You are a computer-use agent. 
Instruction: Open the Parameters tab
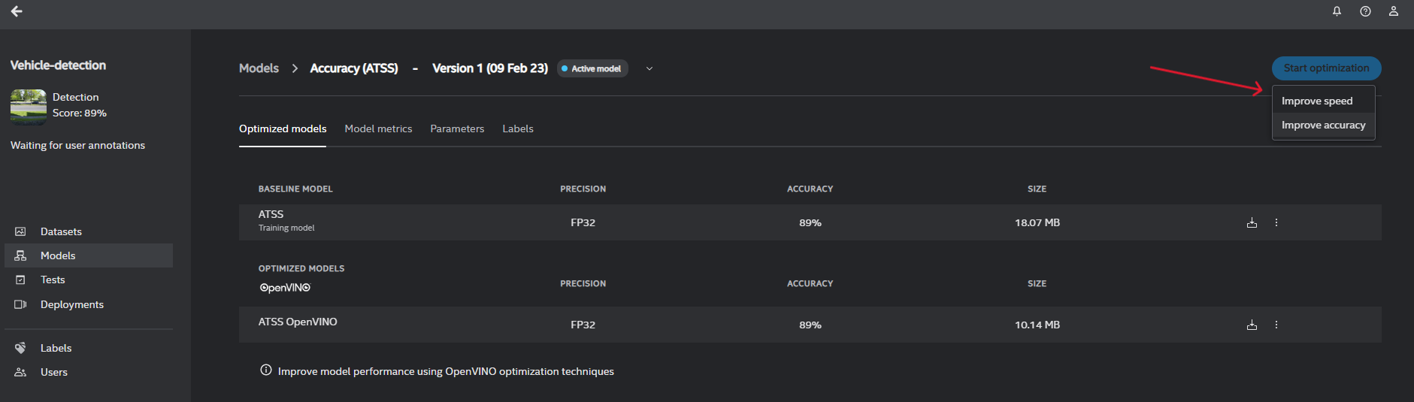pos(457,129)
